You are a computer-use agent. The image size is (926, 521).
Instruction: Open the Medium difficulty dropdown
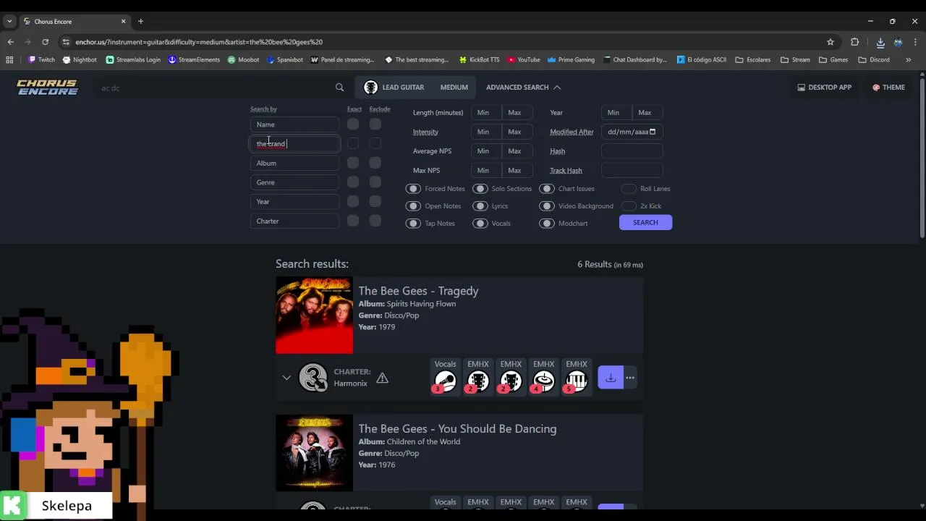tap(454, 88)
